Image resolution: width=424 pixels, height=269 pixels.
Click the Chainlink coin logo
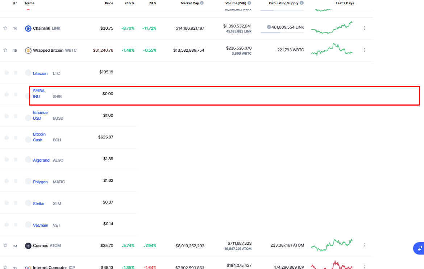click(28, 28)
